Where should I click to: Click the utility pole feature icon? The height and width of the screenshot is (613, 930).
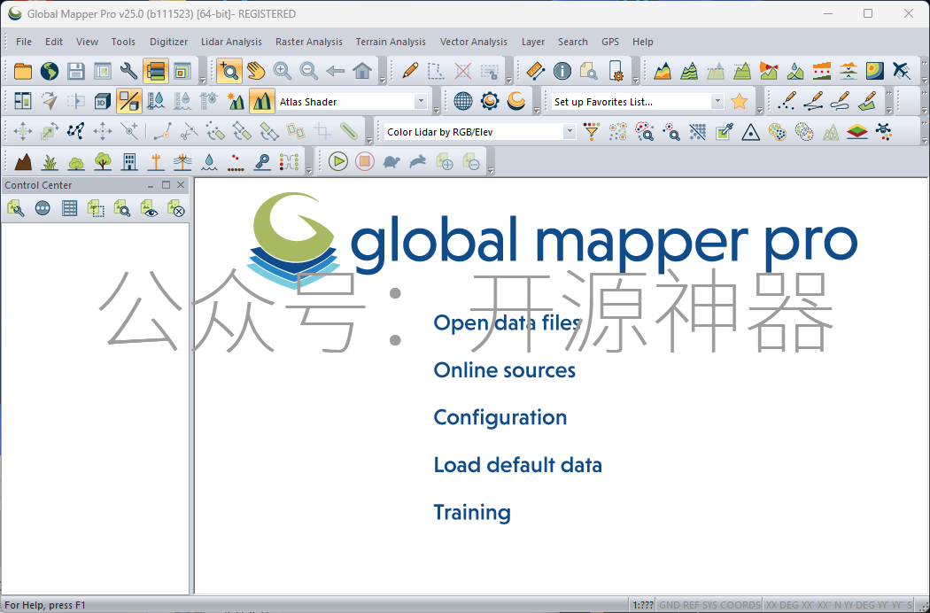[x=156, y=161]
